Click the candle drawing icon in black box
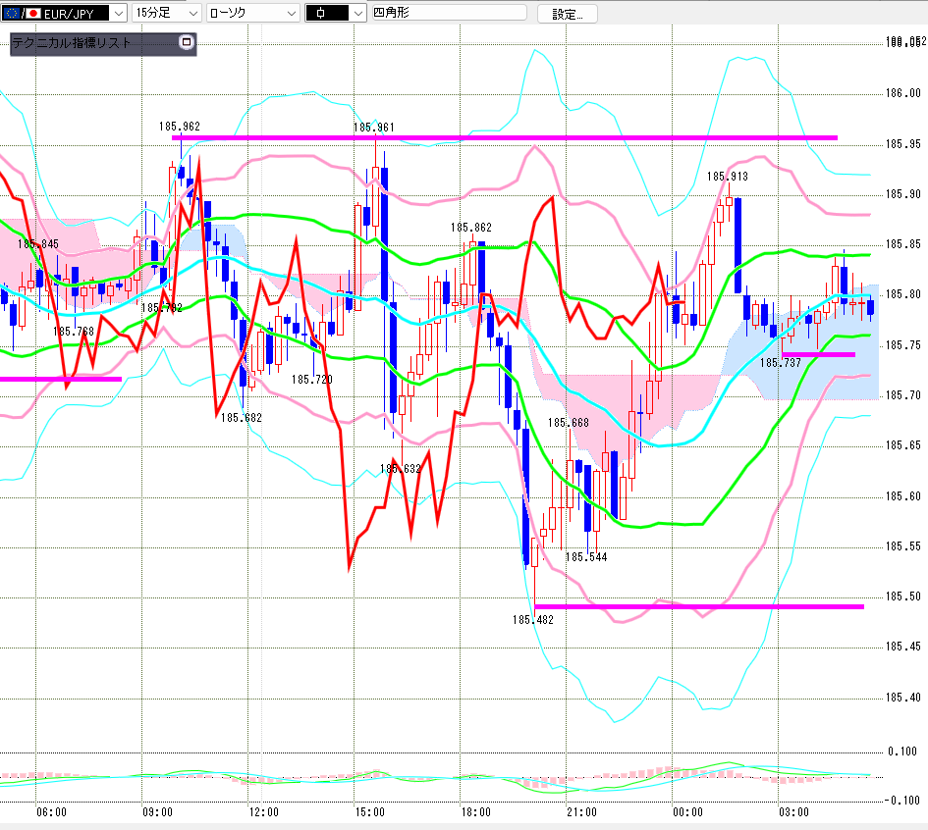Viewport: 928px width, 830px height. click(x=320, y=13)
